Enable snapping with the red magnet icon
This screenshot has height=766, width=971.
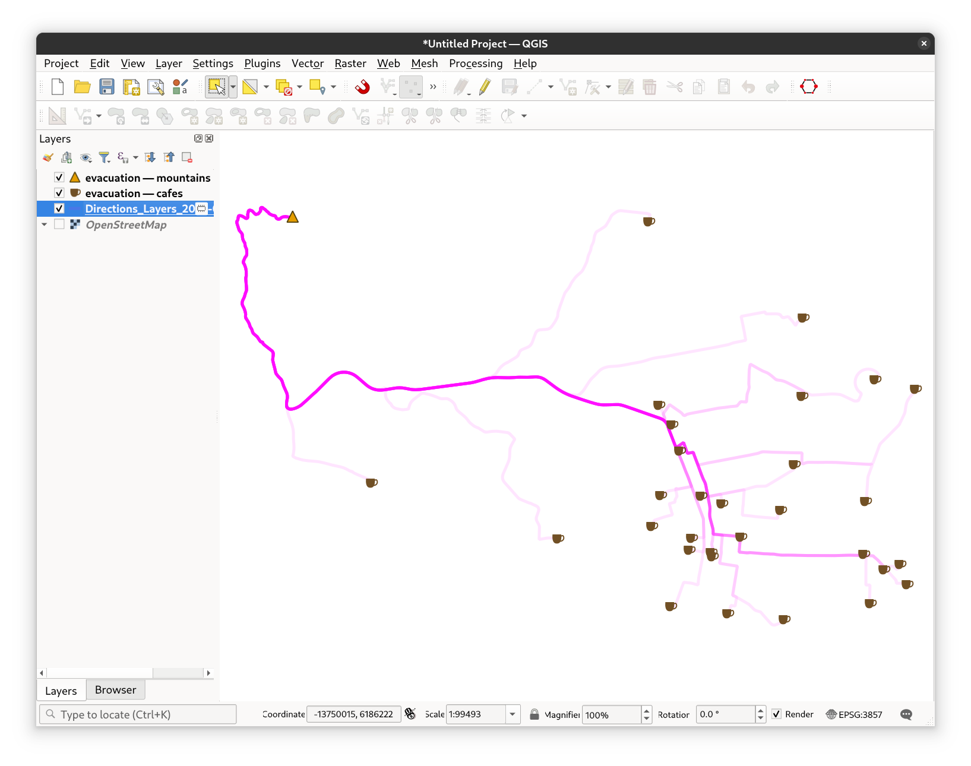362,87
